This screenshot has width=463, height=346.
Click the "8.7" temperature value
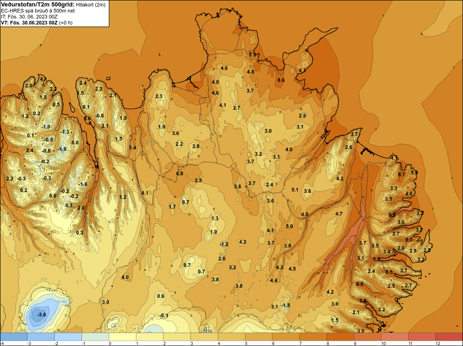coord(401,174)
